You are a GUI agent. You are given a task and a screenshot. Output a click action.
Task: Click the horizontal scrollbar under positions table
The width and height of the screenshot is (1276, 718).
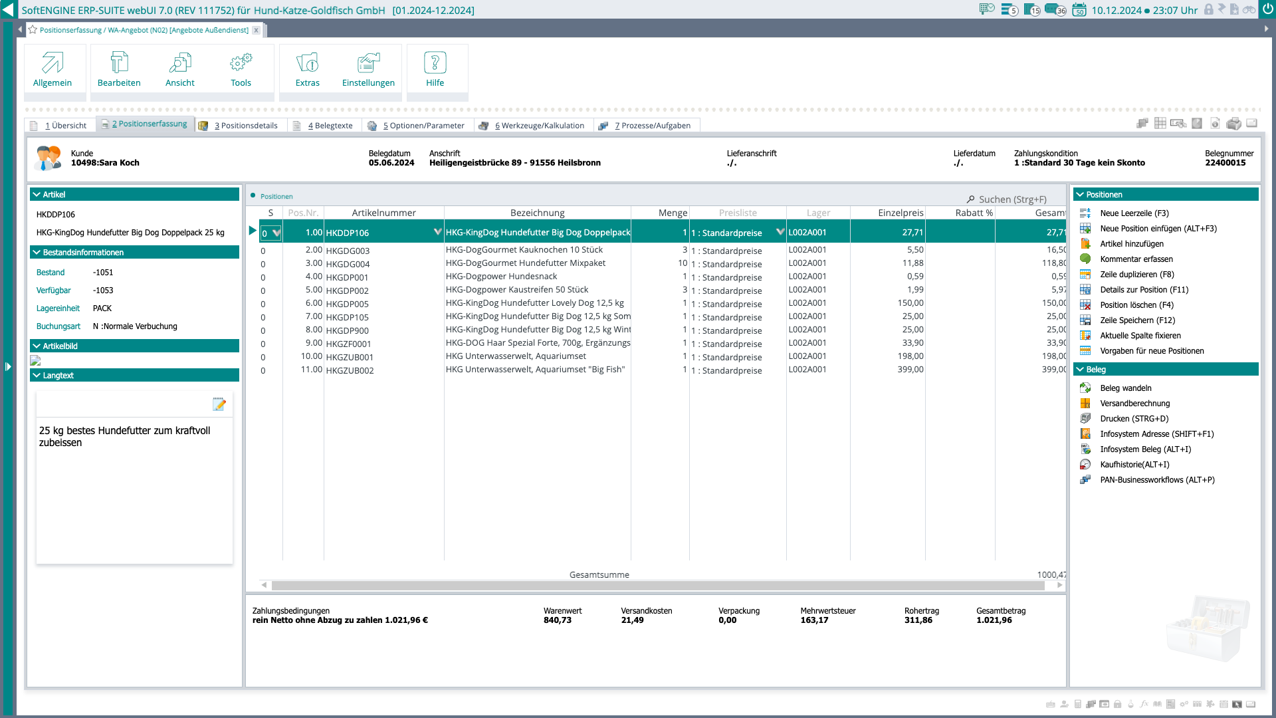point(658,586)
